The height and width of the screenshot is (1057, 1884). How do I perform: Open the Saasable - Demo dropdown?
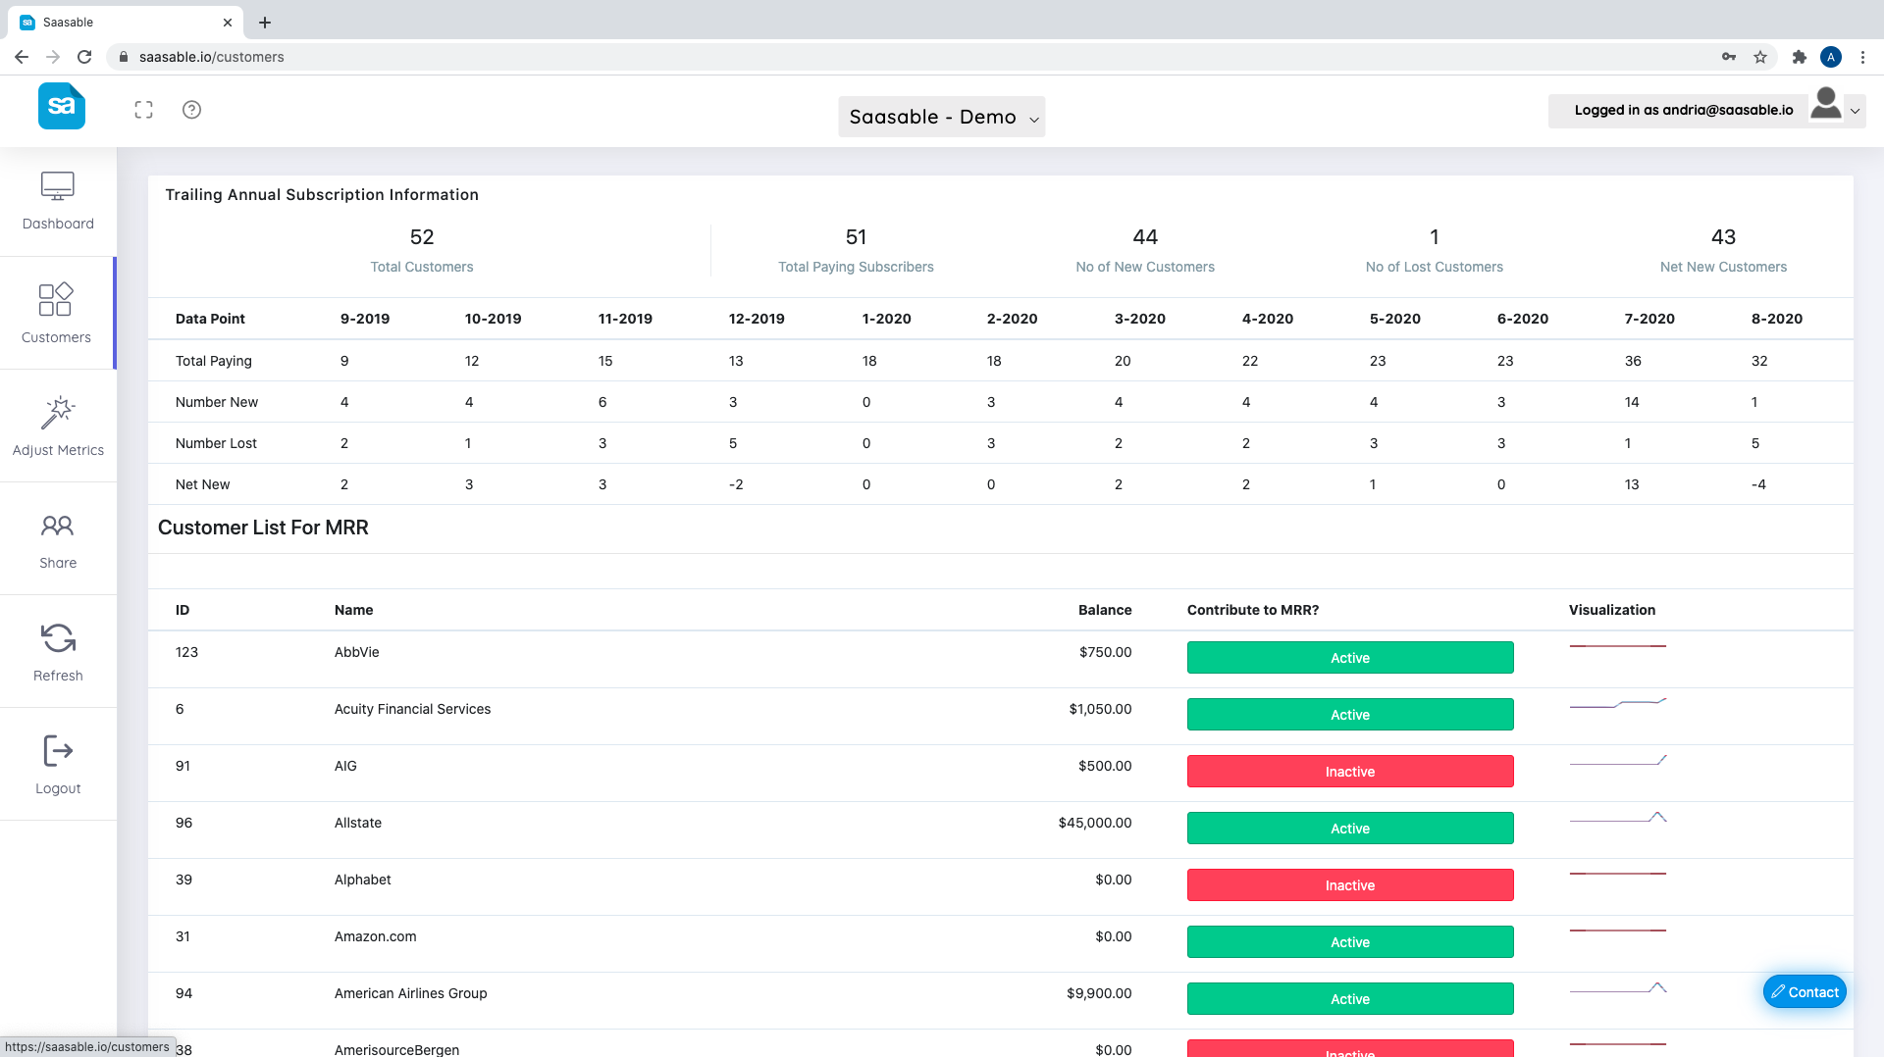click(x=942, y=117)
